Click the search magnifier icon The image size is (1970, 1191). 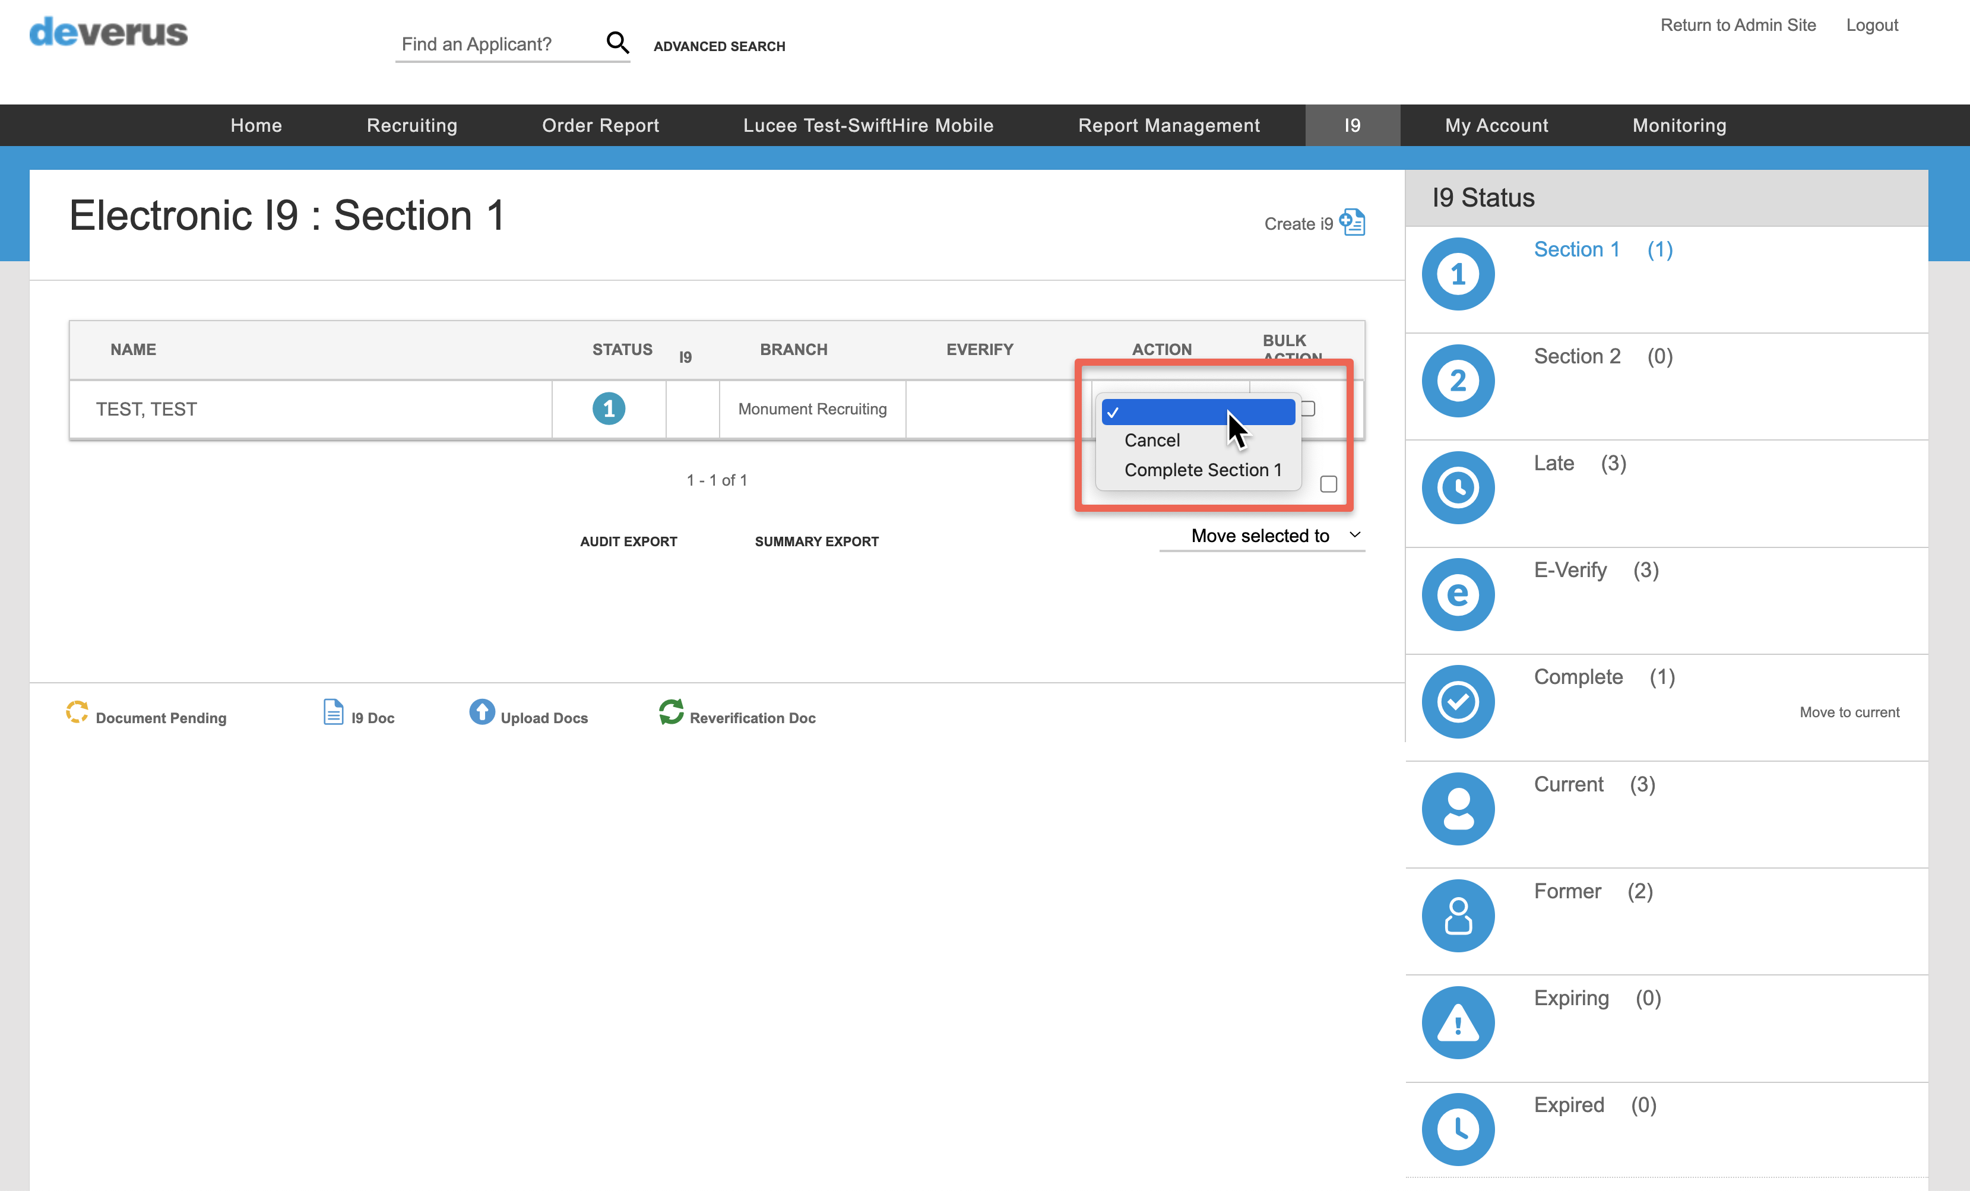click(617, 43)
